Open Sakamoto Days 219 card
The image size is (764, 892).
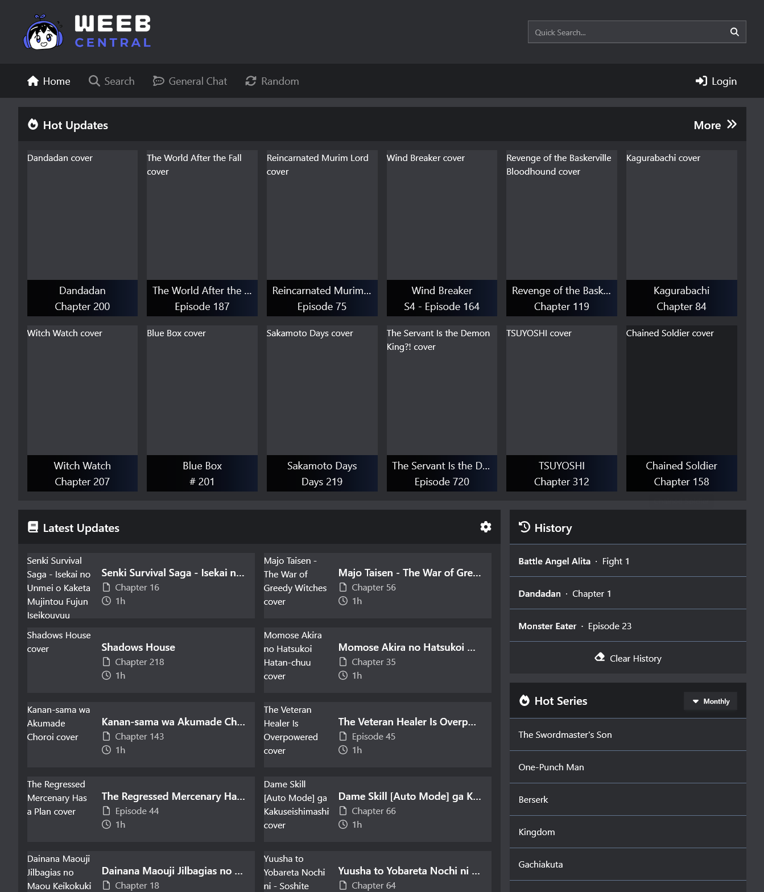pos(322,408)
